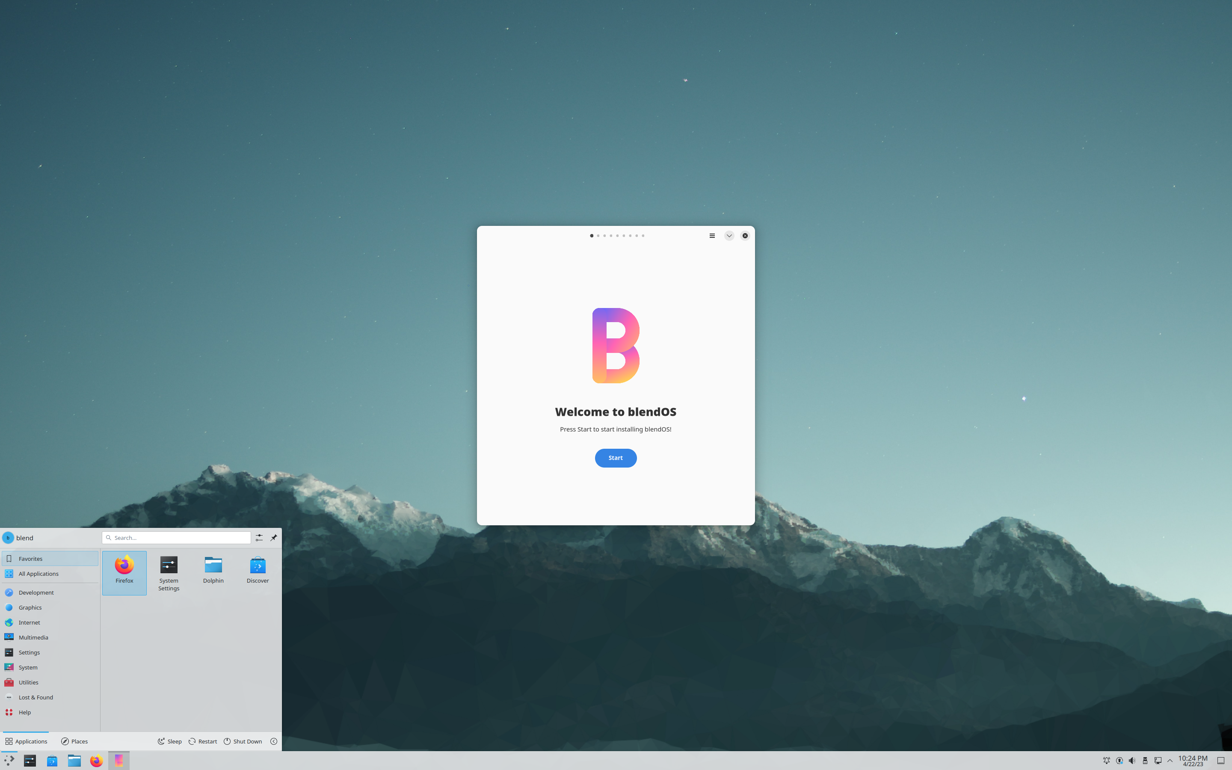
Task: Open the Graphics category
Action: pyautogui.click(x=50, y=607)
